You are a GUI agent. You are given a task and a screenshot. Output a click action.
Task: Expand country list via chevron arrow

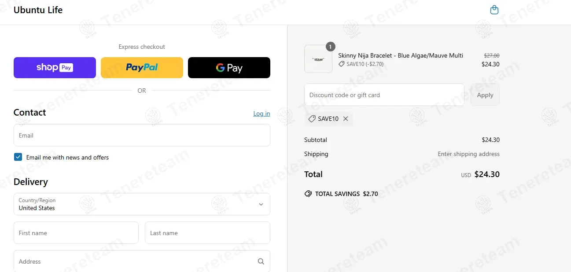261,204
